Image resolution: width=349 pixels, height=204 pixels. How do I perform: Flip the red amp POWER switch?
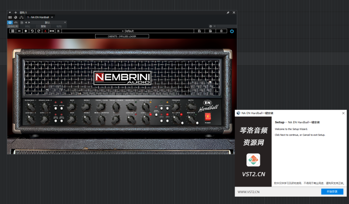click(x=208, y=116)
